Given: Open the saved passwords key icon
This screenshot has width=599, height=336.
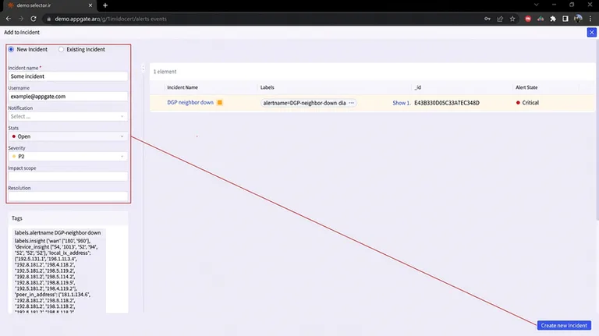Looking at the screenshot, I should click(x=487, y=19).
